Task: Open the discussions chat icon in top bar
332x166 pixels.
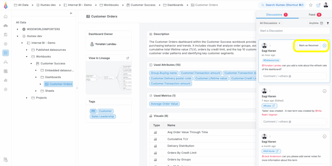Action: tap(318, 5)
